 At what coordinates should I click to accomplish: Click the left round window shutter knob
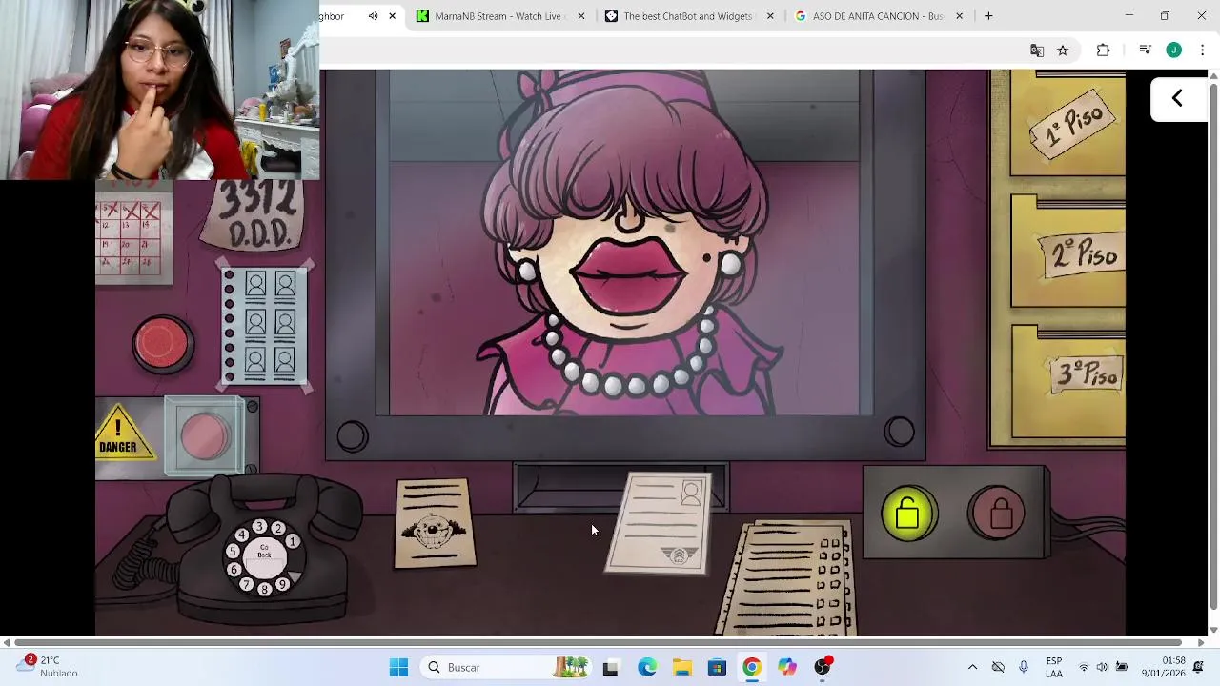(352, 436)
